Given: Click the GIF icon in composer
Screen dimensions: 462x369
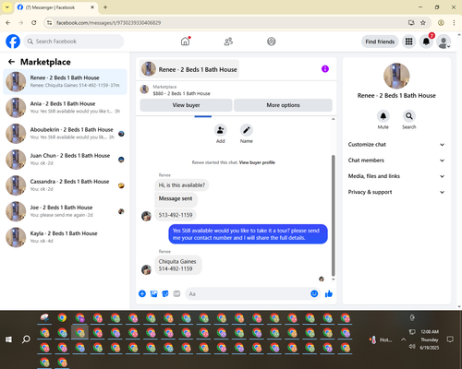Looking at the screenshot, I should pos(176,293).
